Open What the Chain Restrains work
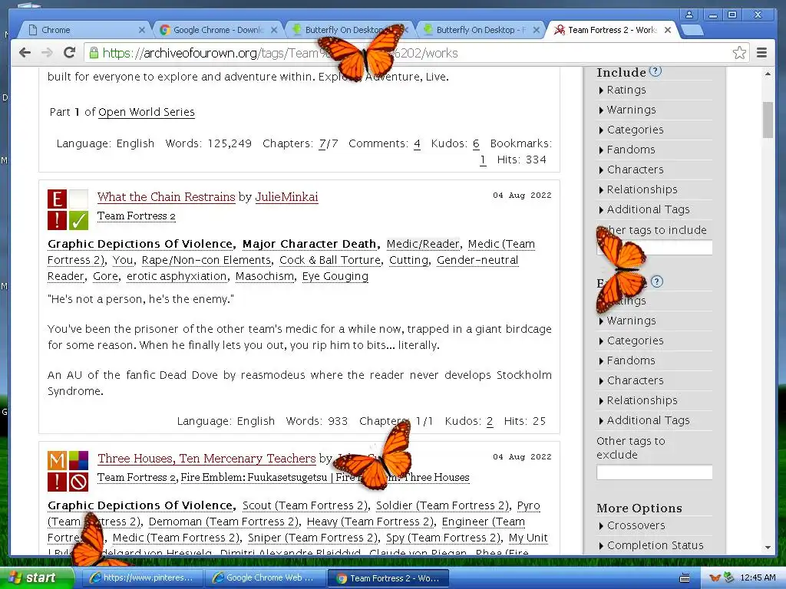The image size is (786, 589). point(166,197)
